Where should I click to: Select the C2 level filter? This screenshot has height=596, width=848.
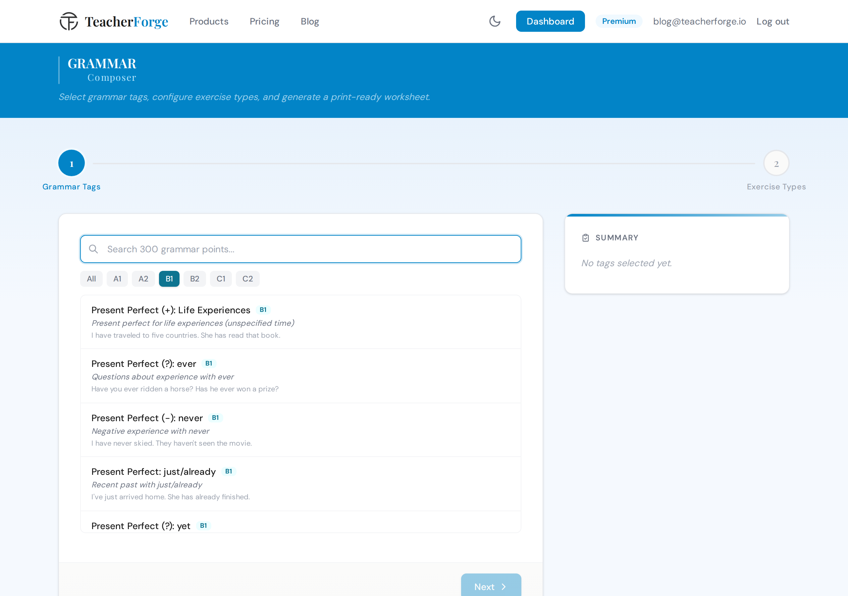(x=247, y=279)
